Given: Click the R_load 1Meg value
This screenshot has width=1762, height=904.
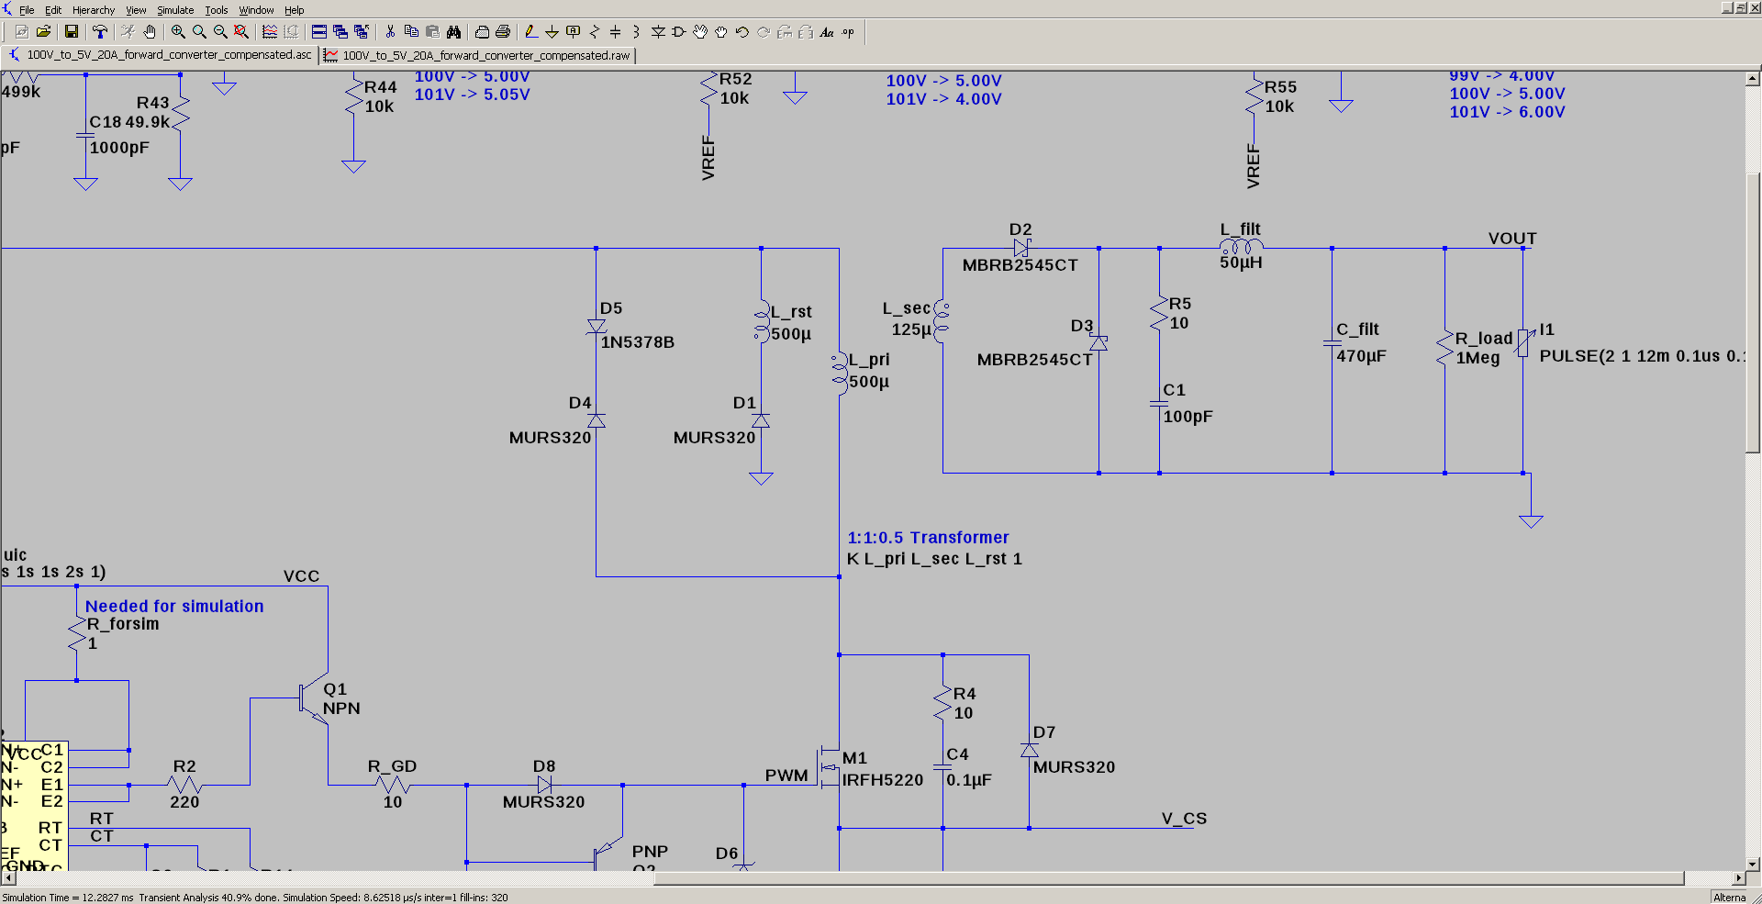Looking at the screenshot, I should click(x=1478, y=358).
